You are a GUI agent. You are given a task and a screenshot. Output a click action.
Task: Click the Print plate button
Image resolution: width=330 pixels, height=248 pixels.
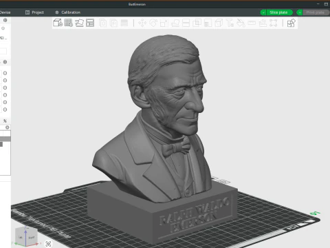pyautogui.click(x=316, y=12)
